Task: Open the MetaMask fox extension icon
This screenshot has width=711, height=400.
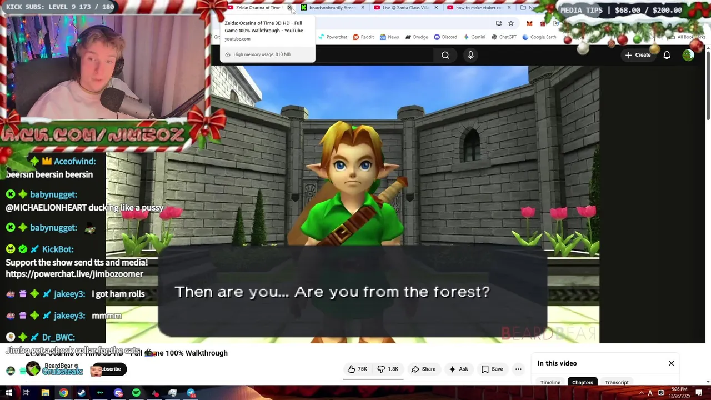Action: [529, 23]
